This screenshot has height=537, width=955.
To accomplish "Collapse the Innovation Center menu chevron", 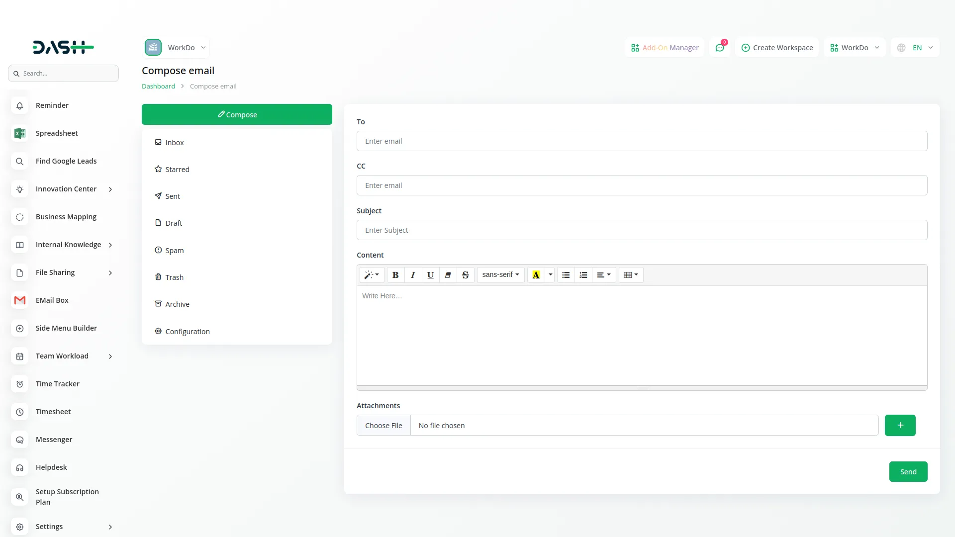I will click(110, 189).
